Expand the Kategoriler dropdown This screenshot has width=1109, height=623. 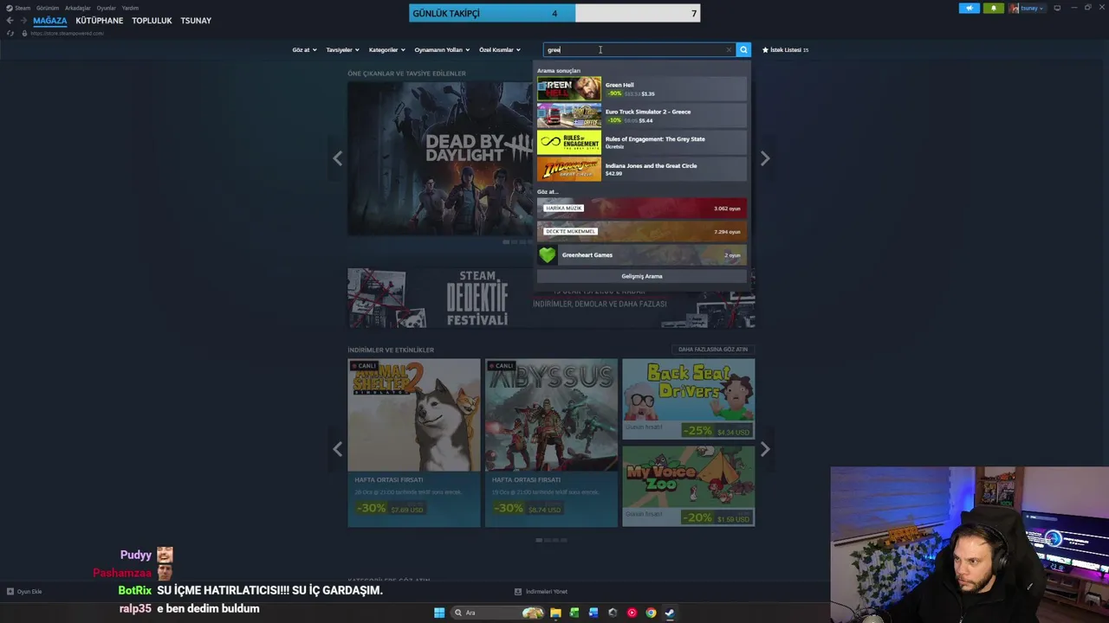386,50
